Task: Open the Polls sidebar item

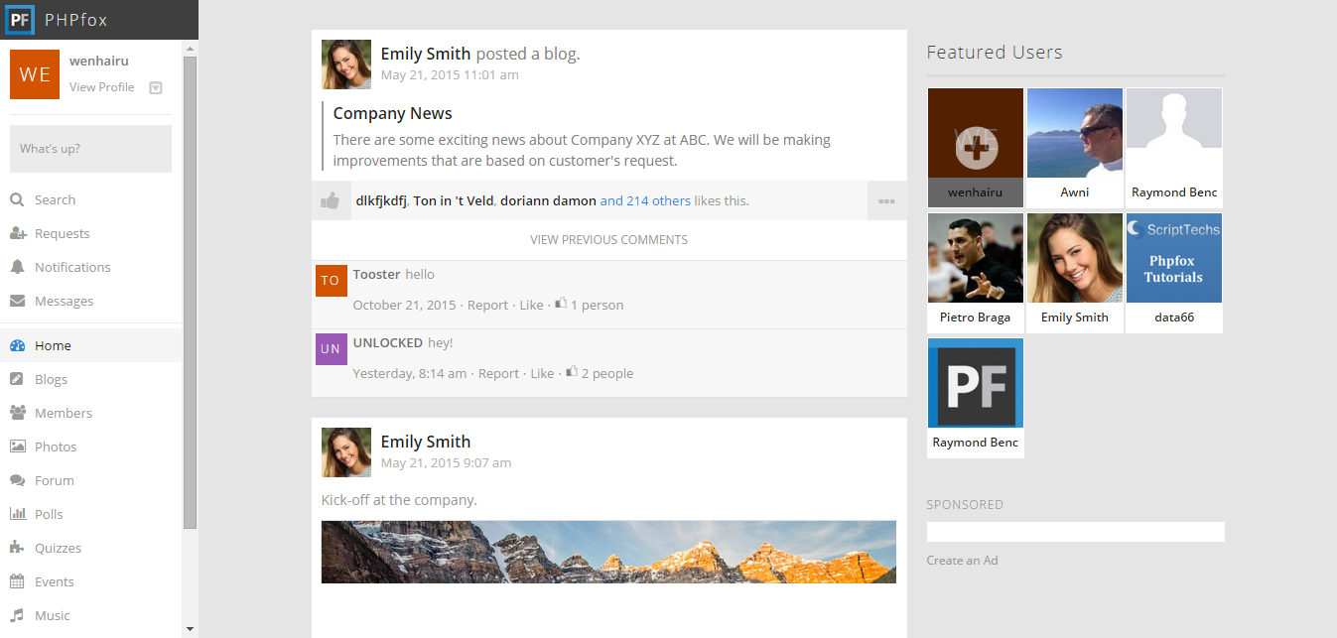Action: coord(91,514)
